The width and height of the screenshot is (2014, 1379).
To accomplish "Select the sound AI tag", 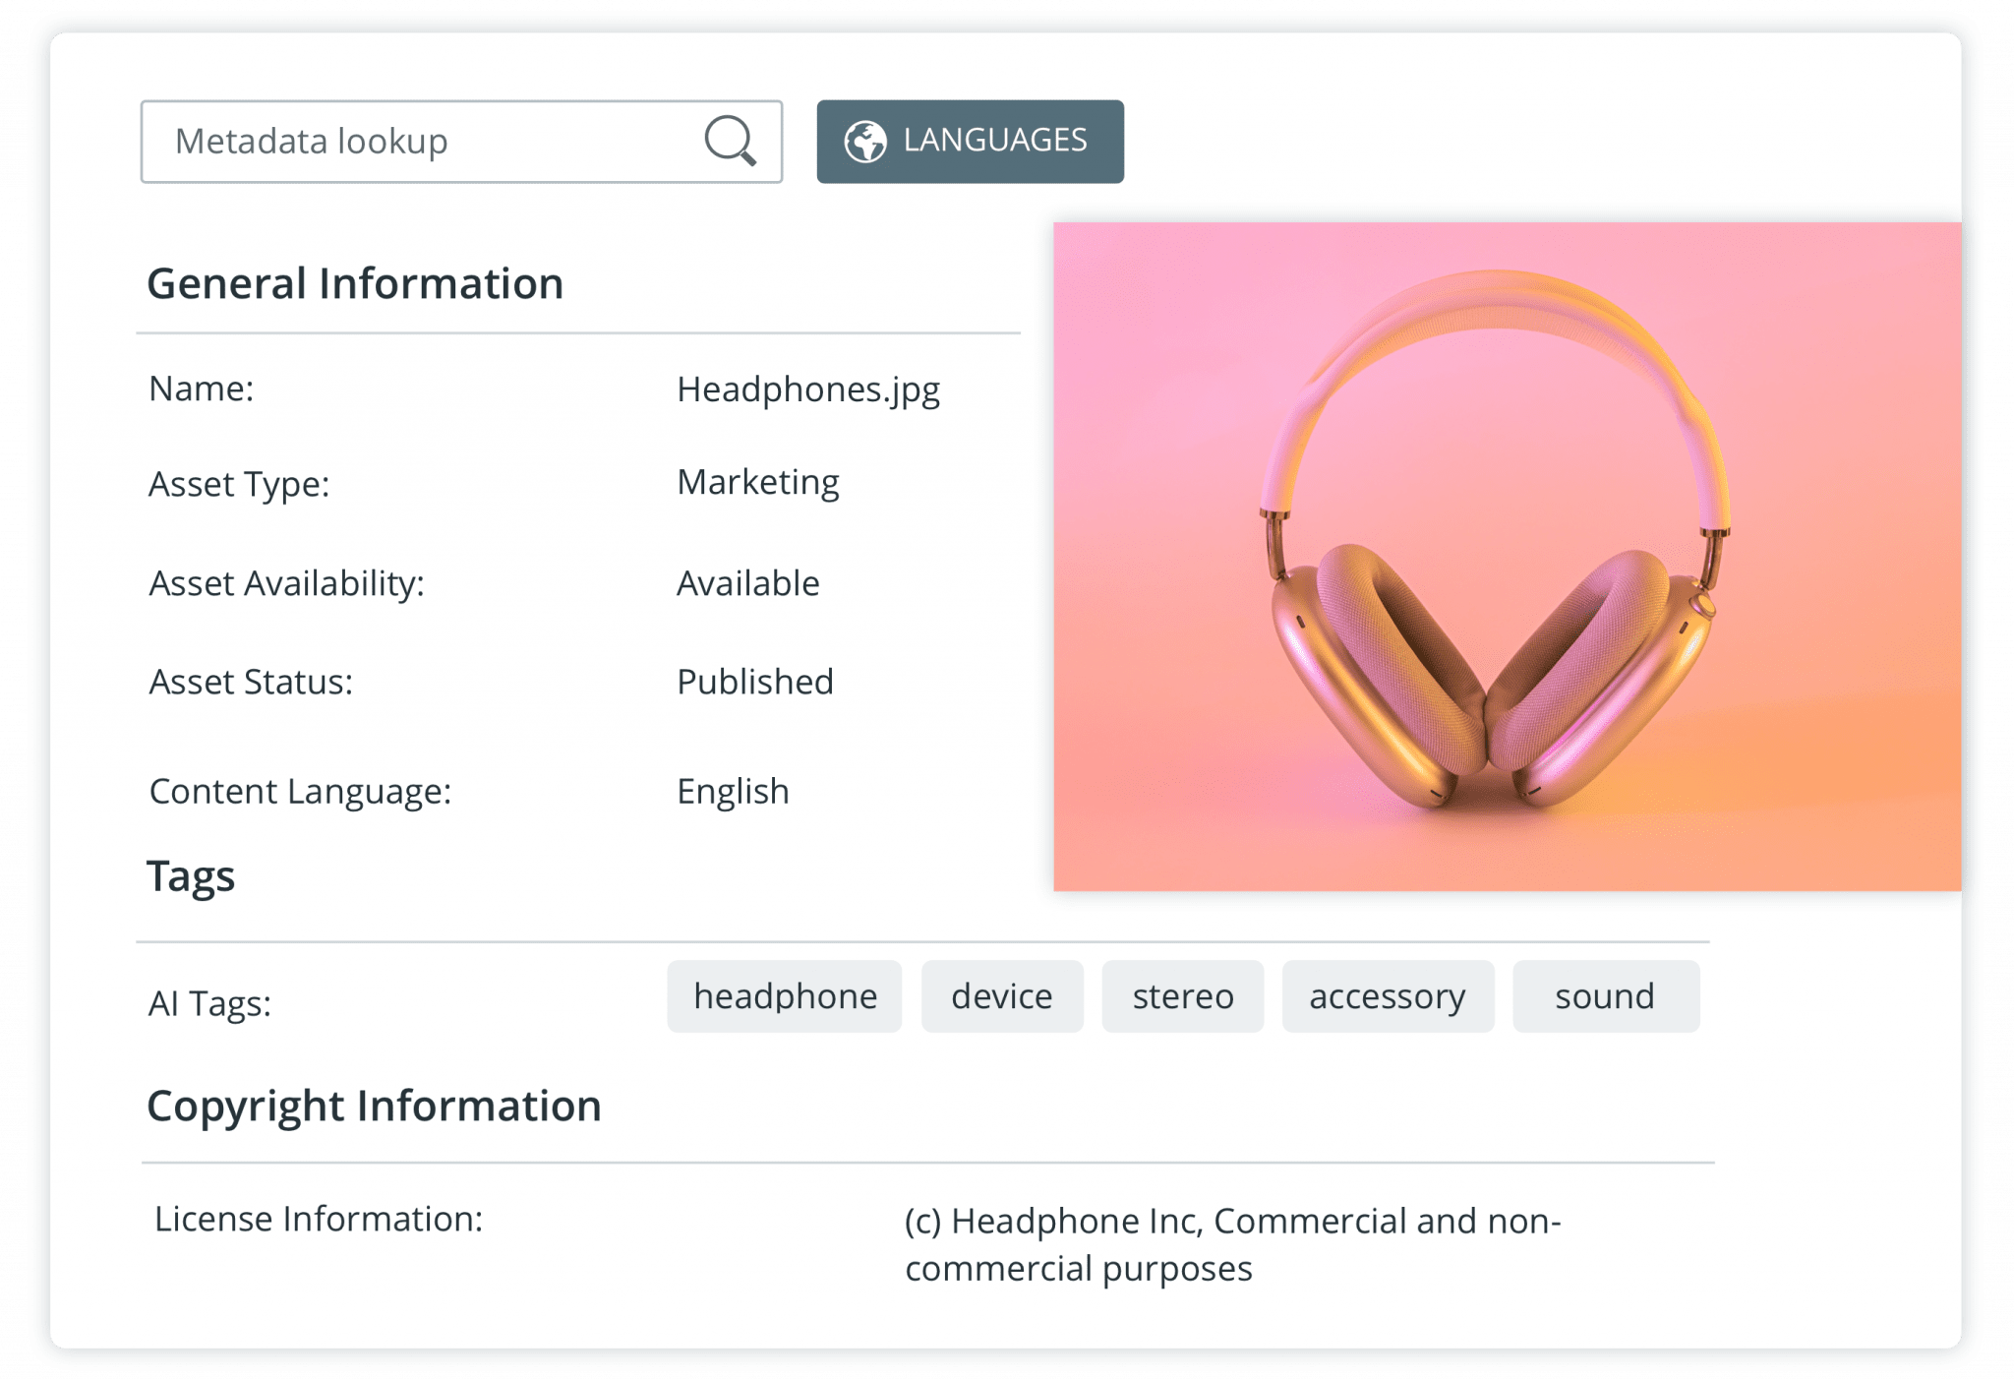I will [1603, 995].
